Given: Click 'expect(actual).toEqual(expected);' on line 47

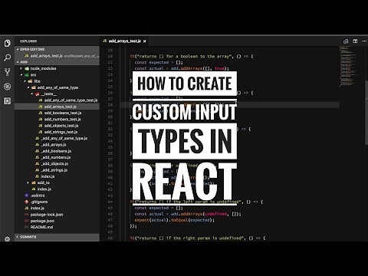Looking at the screenshot, I should (x=174, y=220).
